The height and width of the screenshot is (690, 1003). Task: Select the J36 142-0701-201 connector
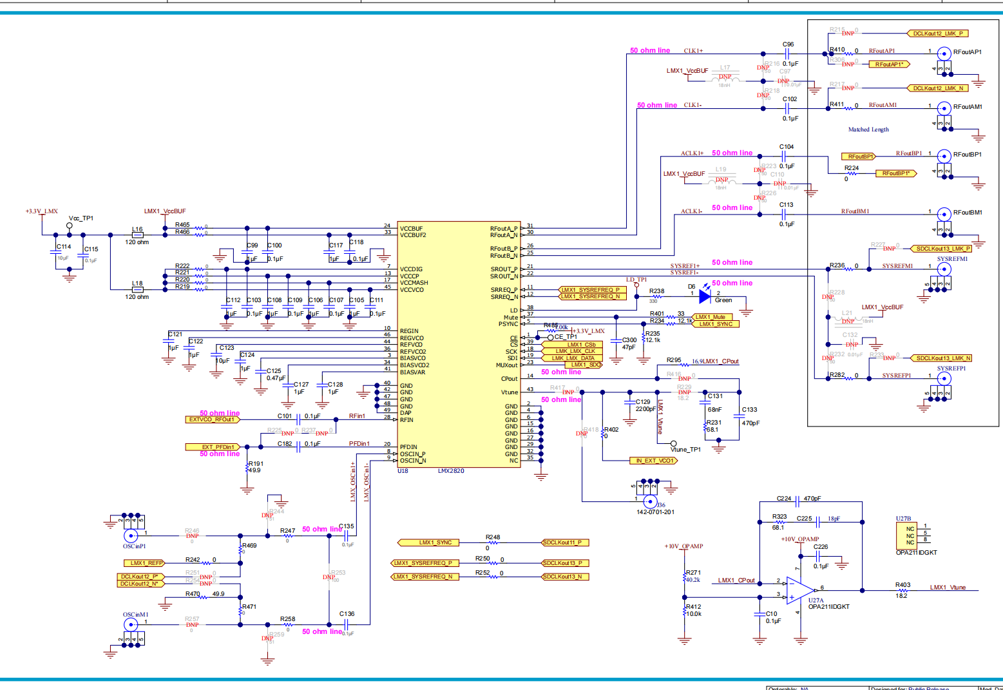651,501
